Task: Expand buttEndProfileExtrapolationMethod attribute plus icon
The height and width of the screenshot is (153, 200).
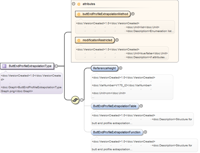Action: point(133,14)
